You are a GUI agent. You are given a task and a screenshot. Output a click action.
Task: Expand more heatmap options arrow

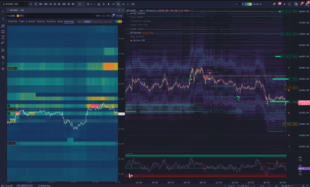coord(124,22)
